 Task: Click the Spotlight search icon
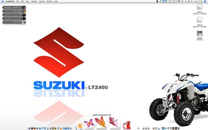(205, 1)
